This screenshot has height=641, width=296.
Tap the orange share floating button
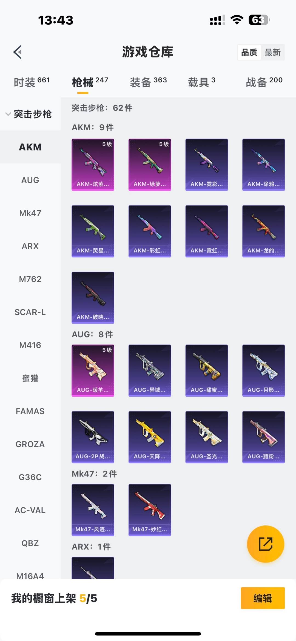coord(265,544)
